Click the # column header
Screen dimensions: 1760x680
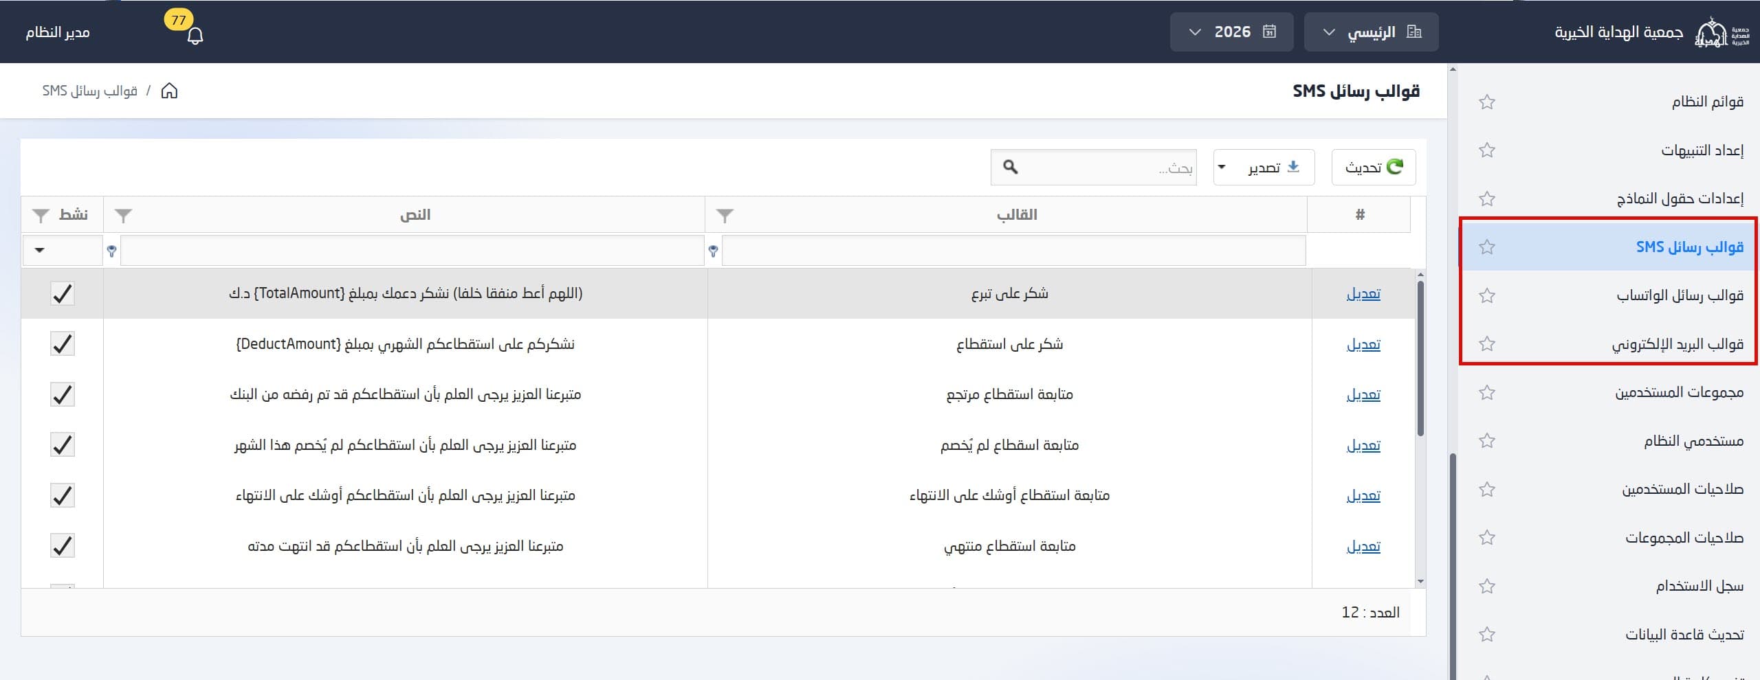point(1359,214)
